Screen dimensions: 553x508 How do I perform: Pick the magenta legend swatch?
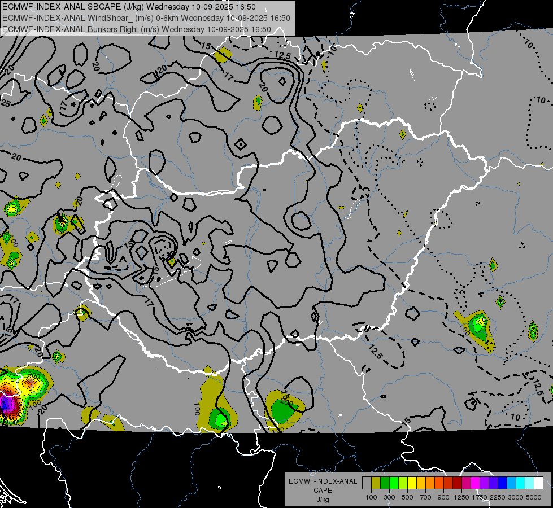pyautogui.click(x=475, y=483)
